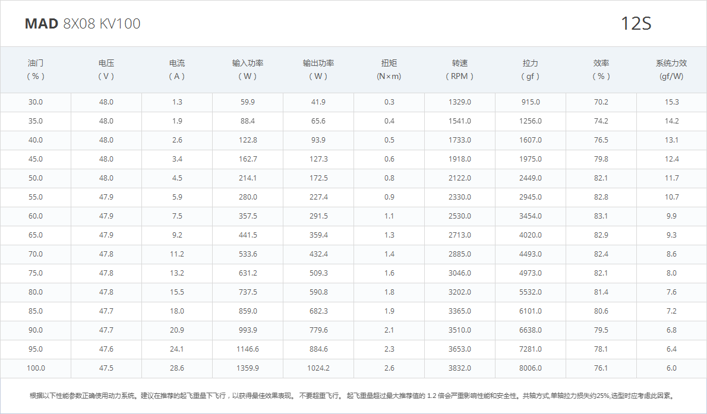Click input power "88.4"
Image resolution: width=707 pixels, height=414 pixels.
(248, 121)
